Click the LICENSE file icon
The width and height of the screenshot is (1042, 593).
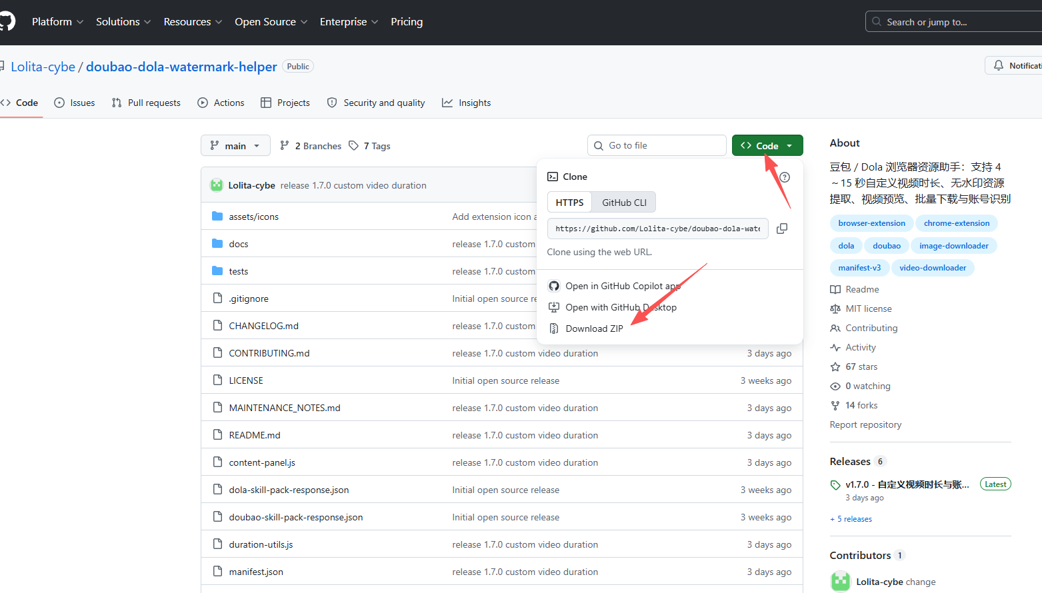pos(217,380)
